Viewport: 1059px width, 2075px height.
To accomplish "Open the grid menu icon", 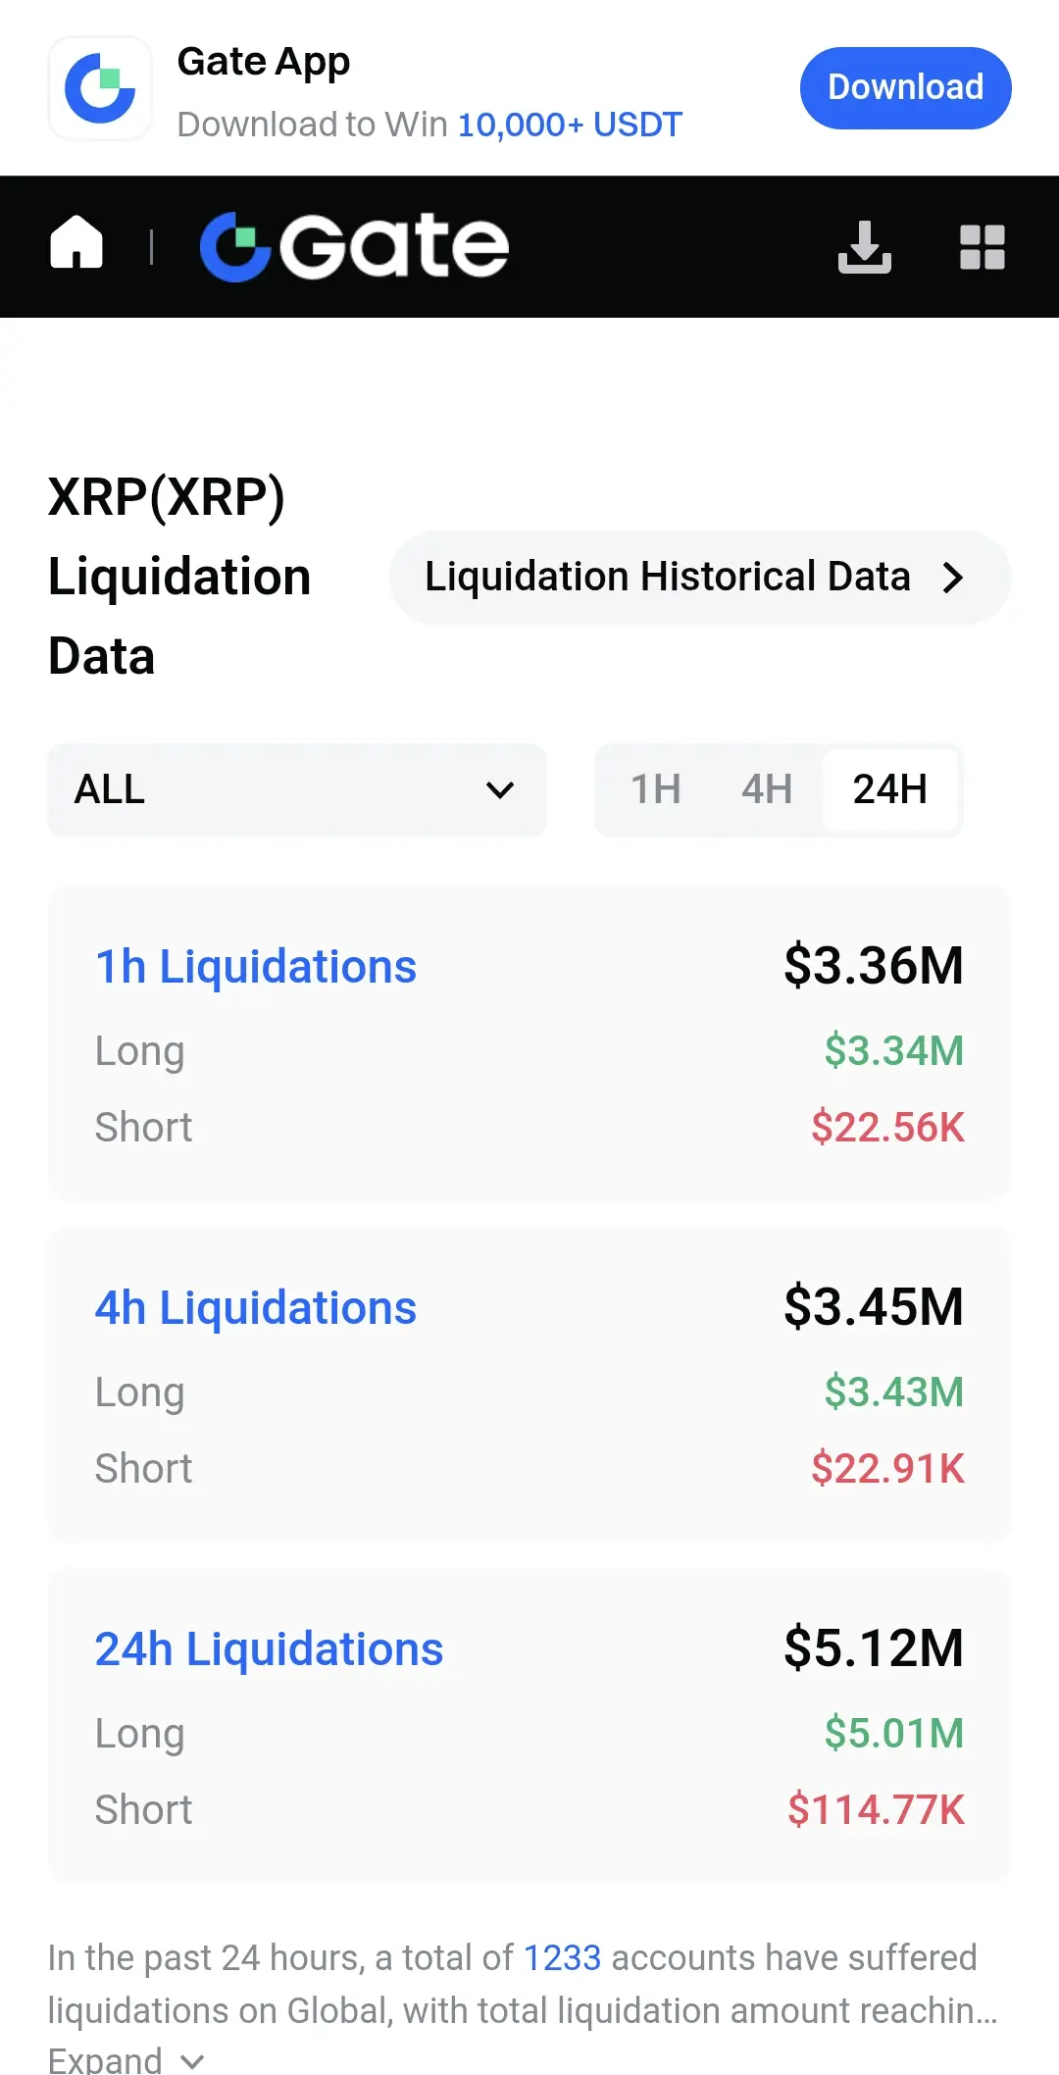I will click(x=982, y=246).
